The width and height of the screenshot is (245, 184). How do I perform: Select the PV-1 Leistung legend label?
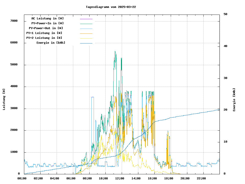point(44,33)
